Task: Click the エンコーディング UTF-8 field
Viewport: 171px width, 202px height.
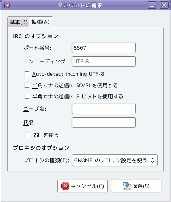Action: pos(104,61)
